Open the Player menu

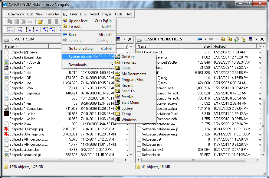107,14
